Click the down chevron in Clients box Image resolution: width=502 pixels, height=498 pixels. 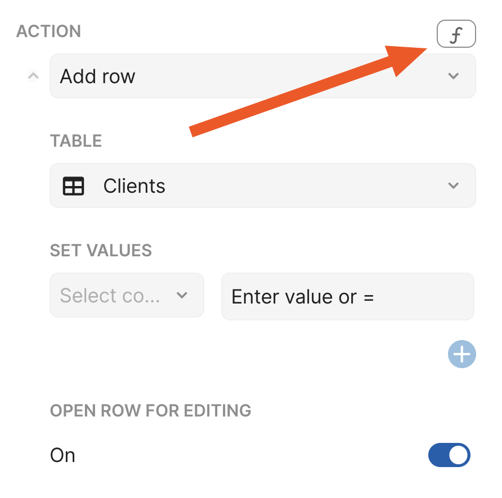pyautogui.click(x=454, y=185)
